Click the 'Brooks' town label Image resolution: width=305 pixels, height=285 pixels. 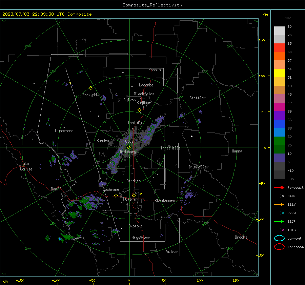pyautogui.click(x=241, y=237)
